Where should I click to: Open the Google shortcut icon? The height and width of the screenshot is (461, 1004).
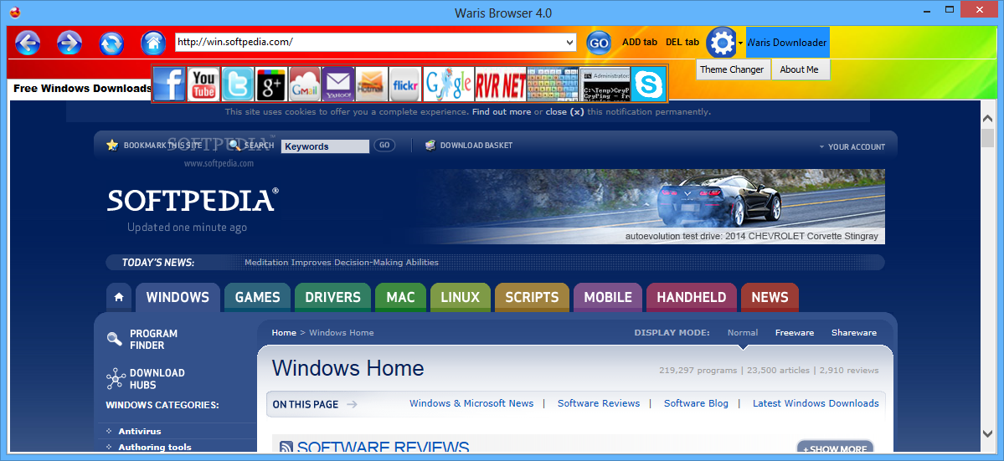click(449, 84)
